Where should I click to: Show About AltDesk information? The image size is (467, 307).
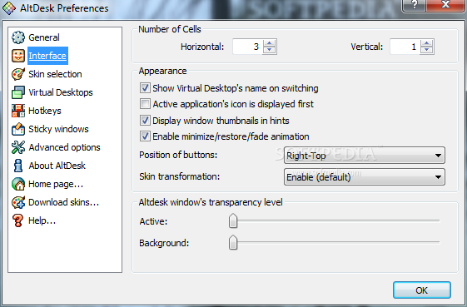point(57,166)
